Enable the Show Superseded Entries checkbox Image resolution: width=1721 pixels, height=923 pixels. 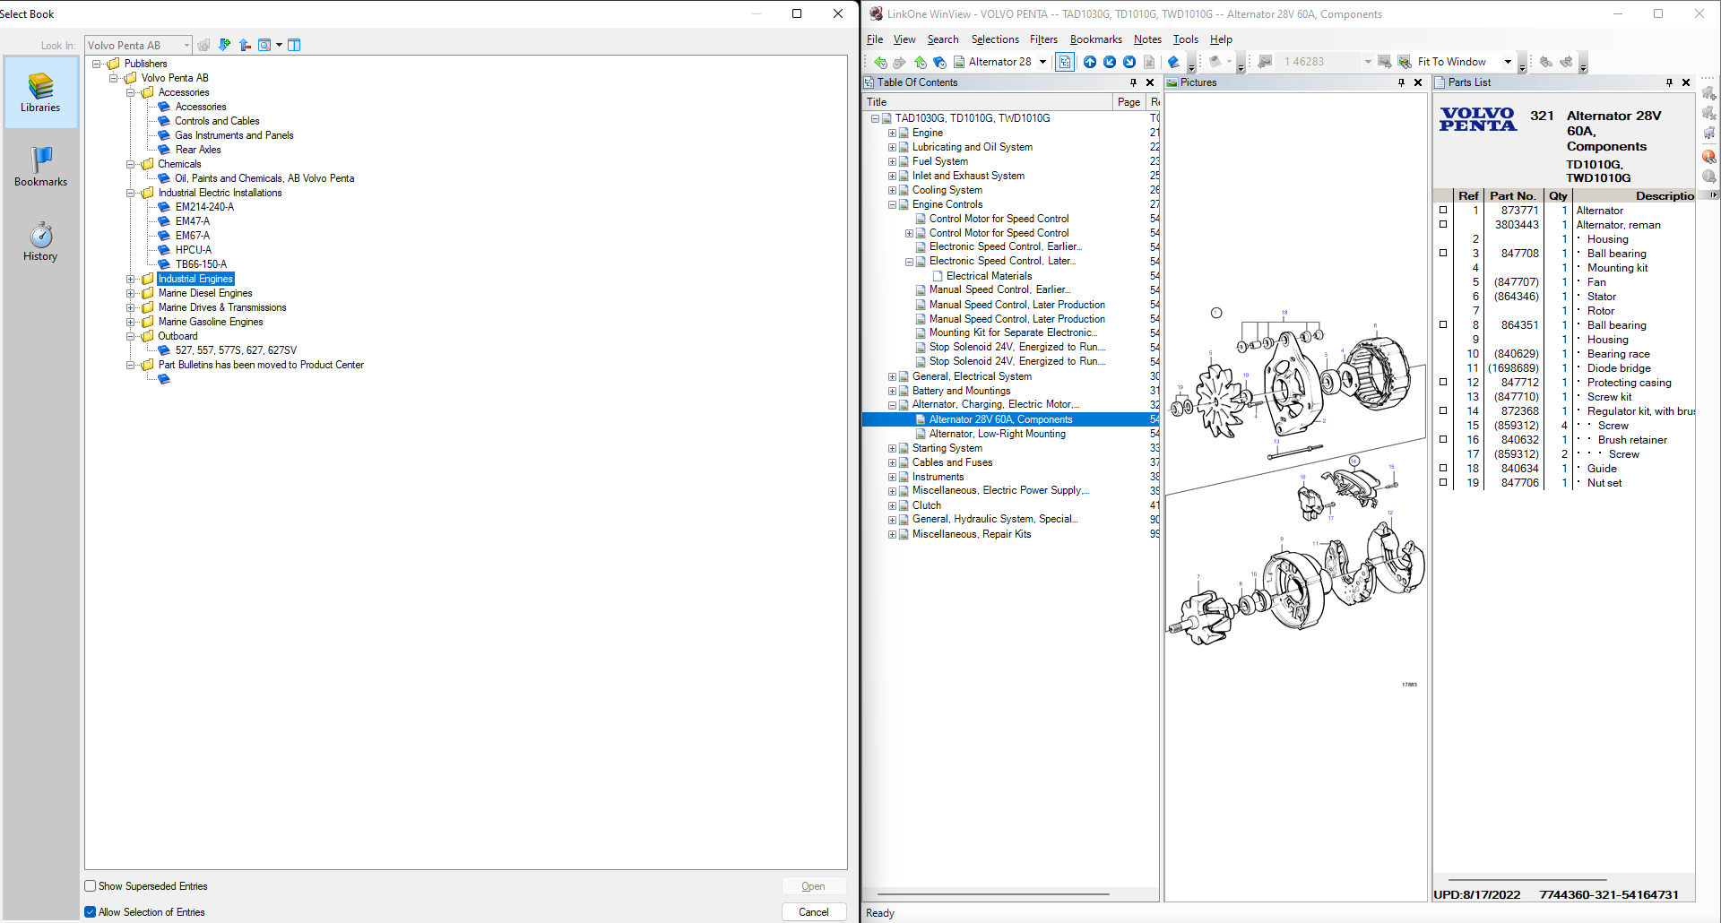pyautogui.click(x=90, y=885)
